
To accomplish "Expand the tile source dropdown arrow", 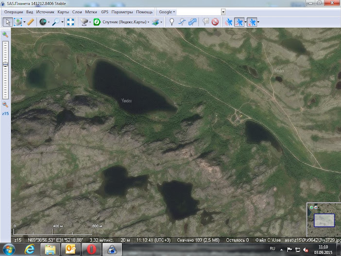I will coord(90,22).
